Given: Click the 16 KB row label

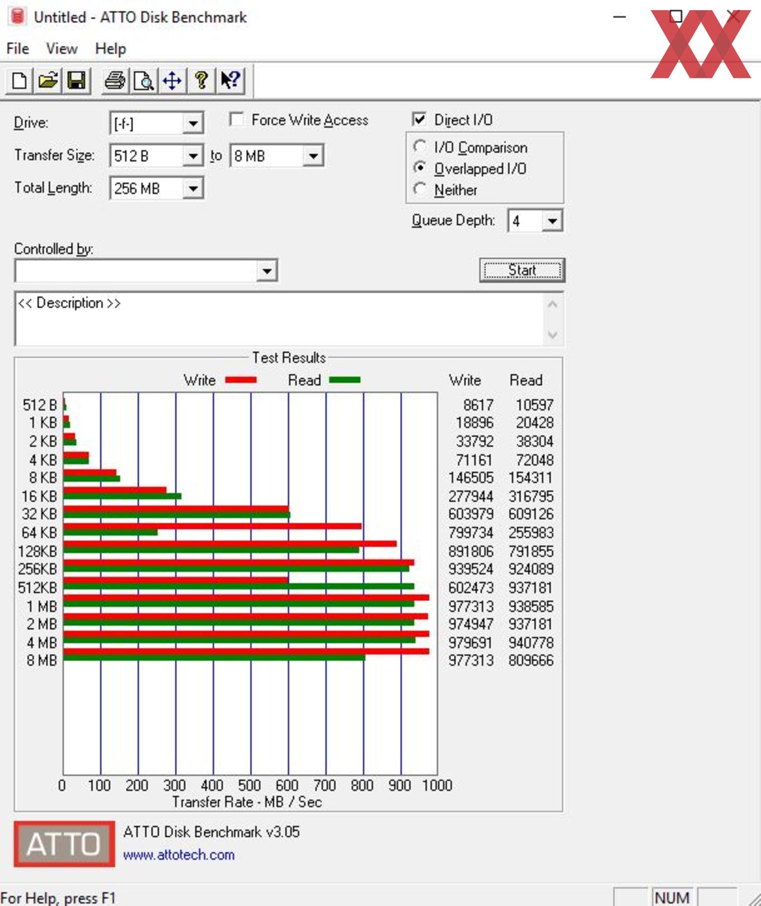Looking at the screenshot, I should (x=39, y=496).
